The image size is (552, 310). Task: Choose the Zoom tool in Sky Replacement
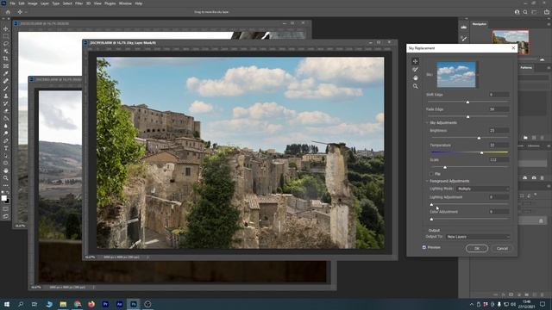coord(416,86)
